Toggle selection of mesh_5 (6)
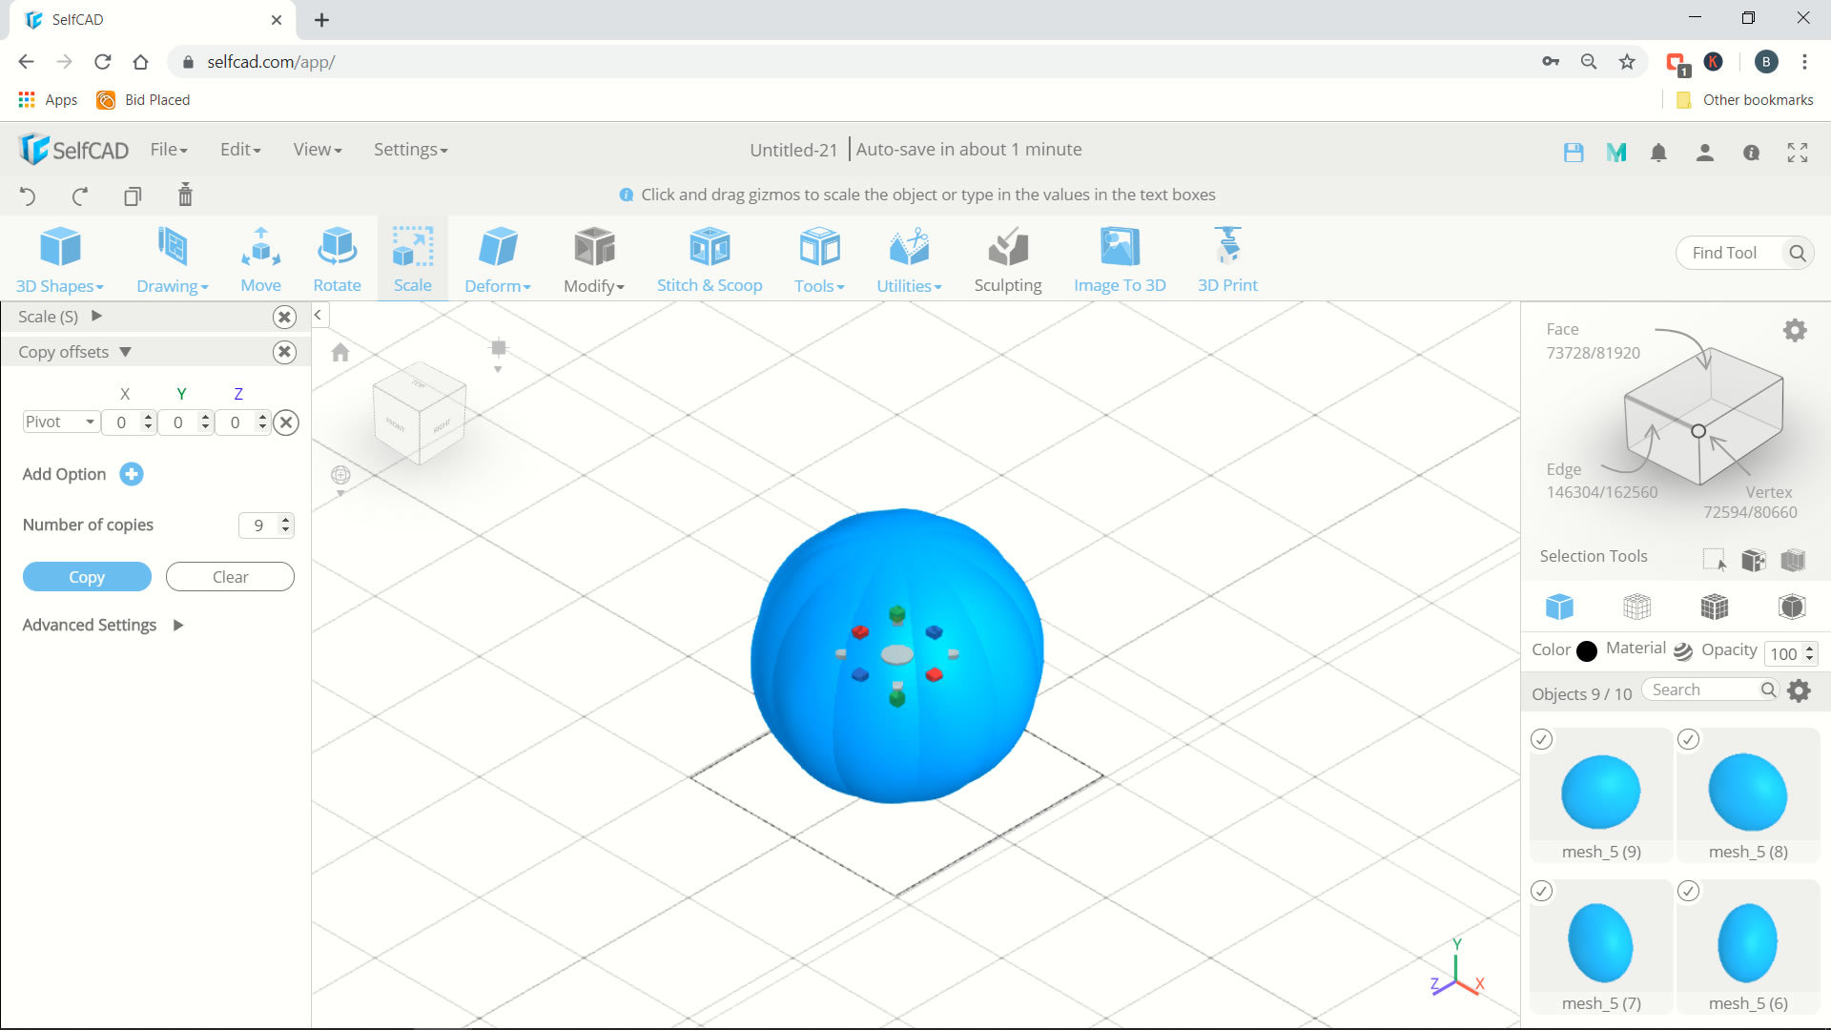Viewport: 1831px width, 1030px height. 1689,891
